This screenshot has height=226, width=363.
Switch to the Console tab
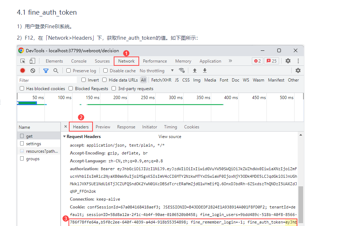[79, 61]
